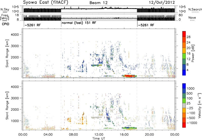This screenshot has width=202, height=140.
Task: Click the "25" value on velocity colorbar
Action: click(x=189, y=103)
